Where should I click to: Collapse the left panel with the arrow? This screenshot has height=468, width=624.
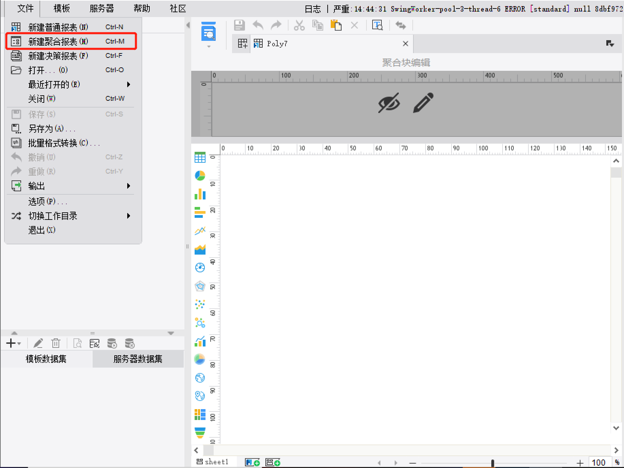click(188, 25)
